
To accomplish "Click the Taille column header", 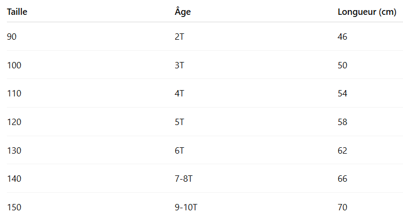I will [x=17, y=12].
